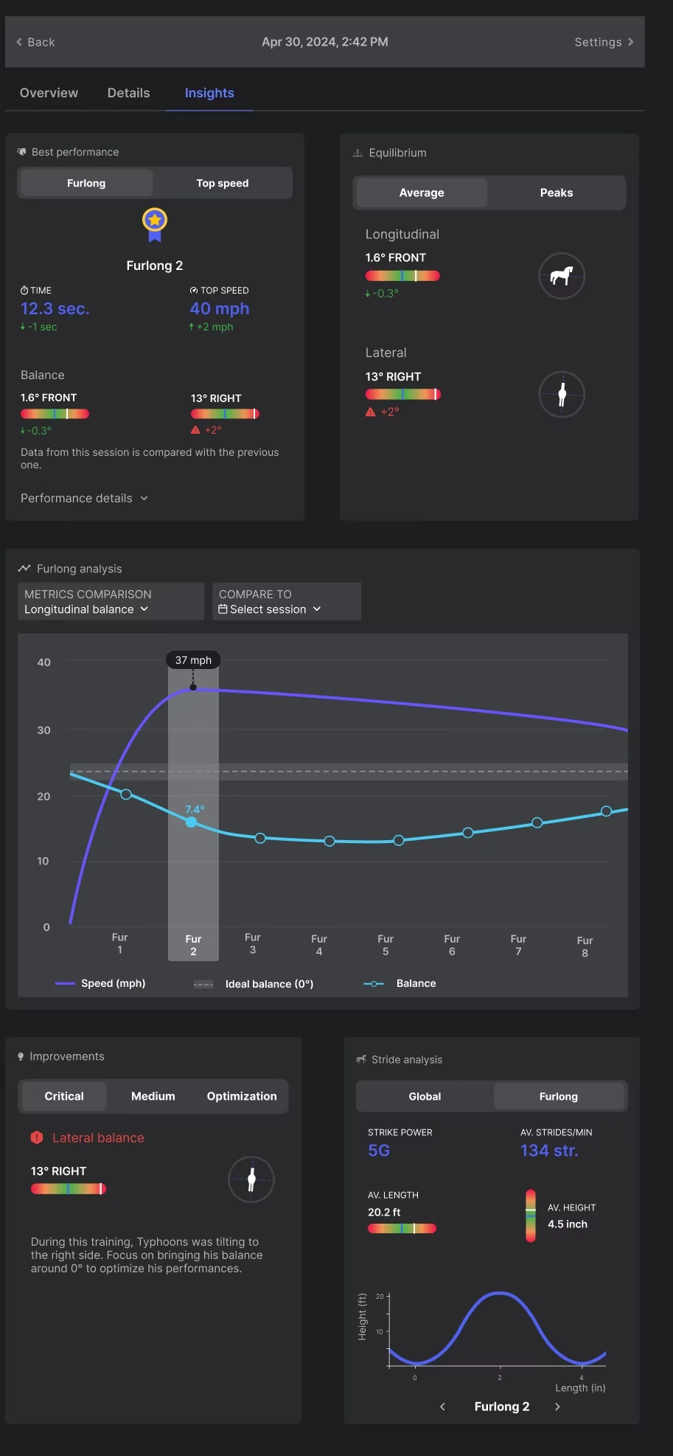The width and height of the screenshot is (673, 1456).
Task: Click red warning triangle in Best performance balance
Action: click(x=195, y=430)
